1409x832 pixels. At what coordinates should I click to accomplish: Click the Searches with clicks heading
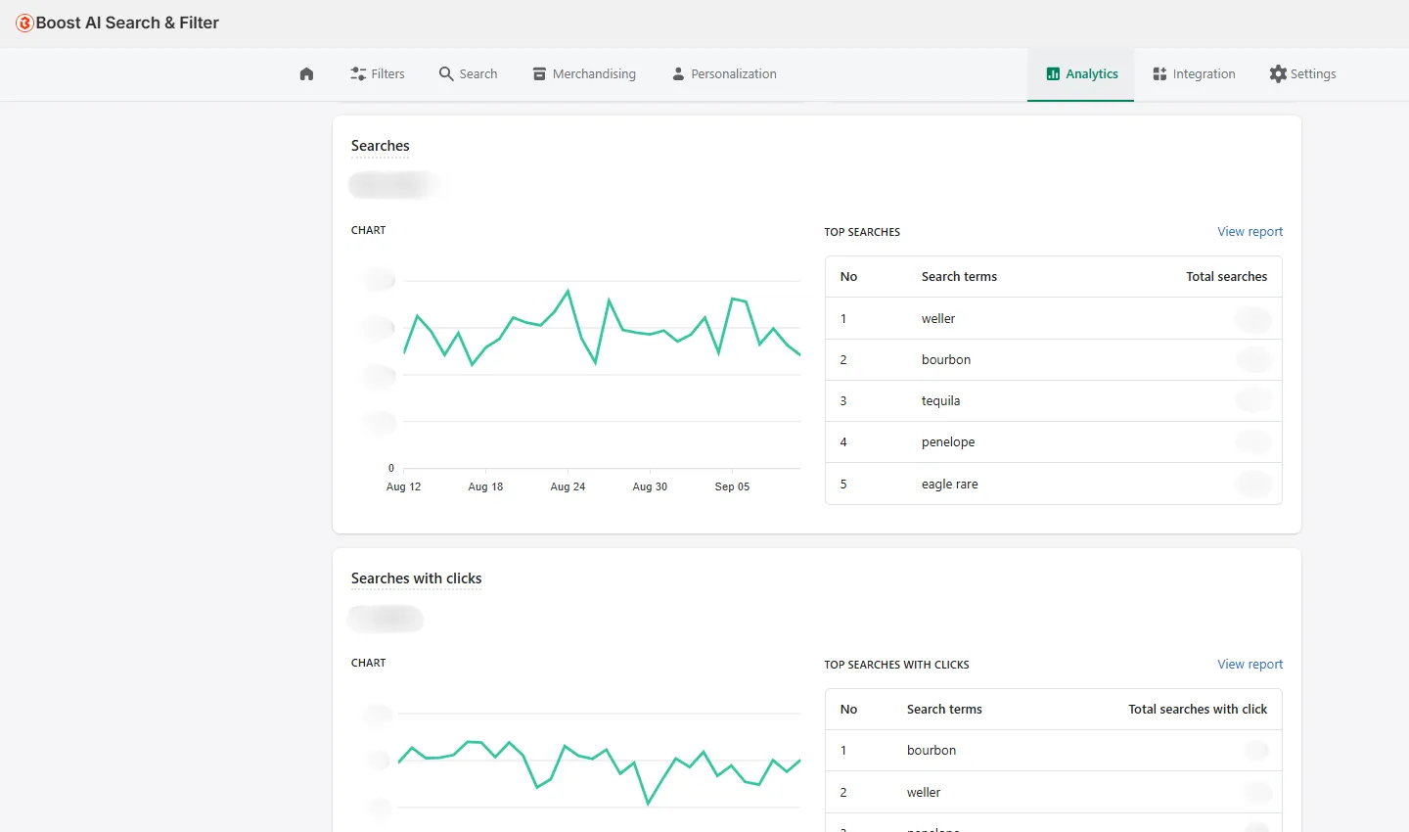[x=416, y=578]
